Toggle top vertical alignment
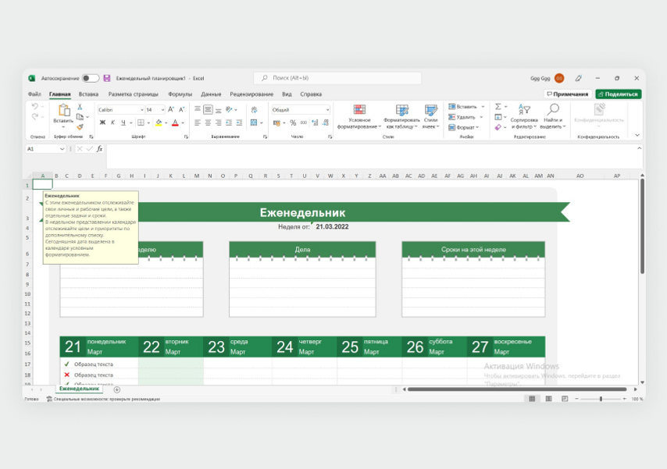Image resolution: width=667 pixels, height=469 pixels. (198, 110)
